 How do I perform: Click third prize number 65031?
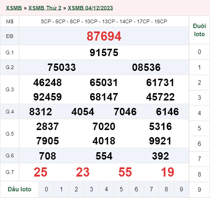click(x=104, y=82)
